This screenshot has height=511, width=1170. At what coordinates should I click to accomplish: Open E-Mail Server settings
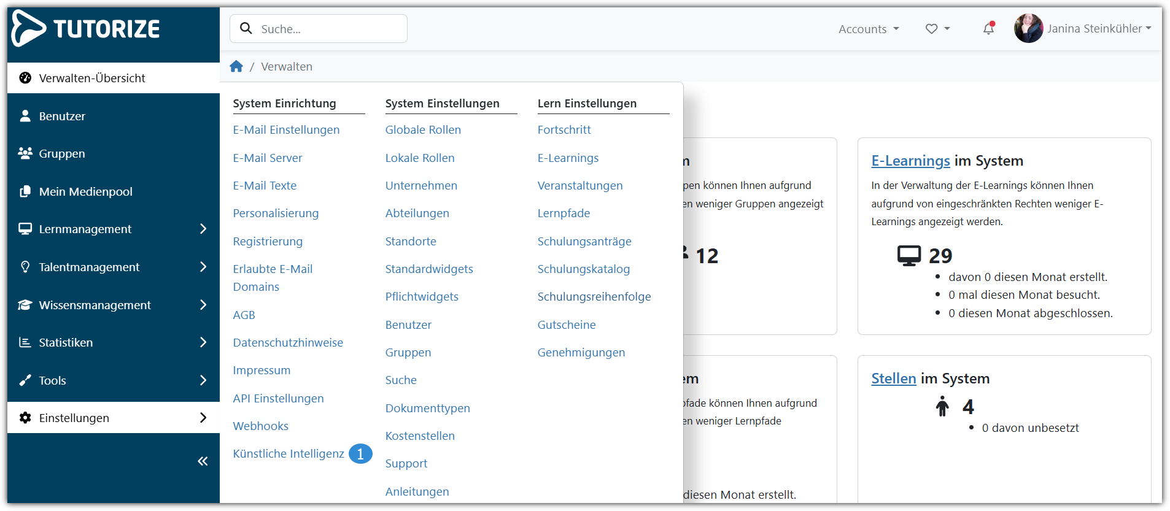pos(268,158)
